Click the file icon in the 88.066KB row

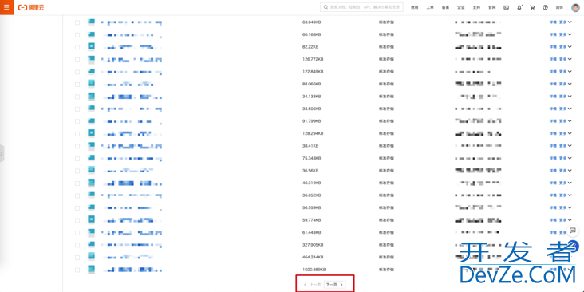[91, 85]
